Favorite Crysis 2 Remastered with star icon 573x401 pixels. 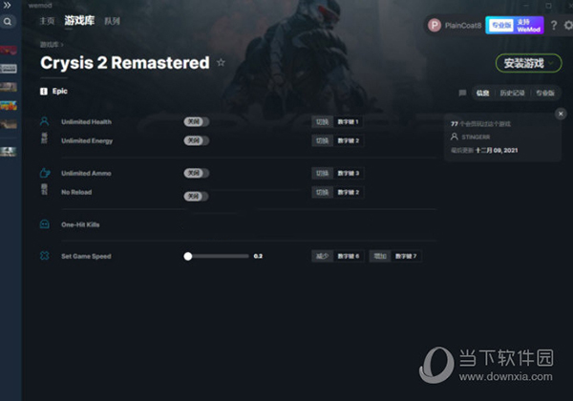point(221,62)
